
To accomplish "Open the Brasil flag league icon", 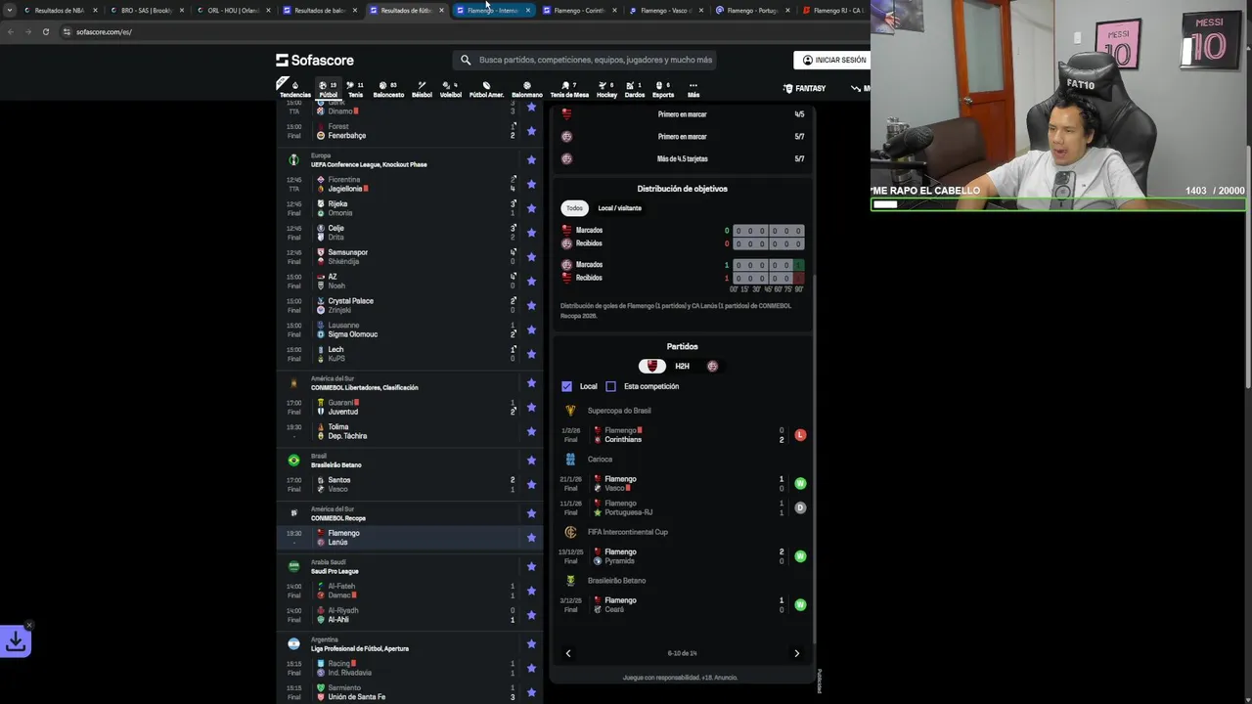I will tap(293, 461).
